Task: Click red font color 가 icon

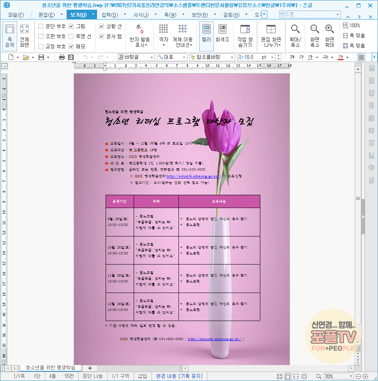Action: point(341,57)
